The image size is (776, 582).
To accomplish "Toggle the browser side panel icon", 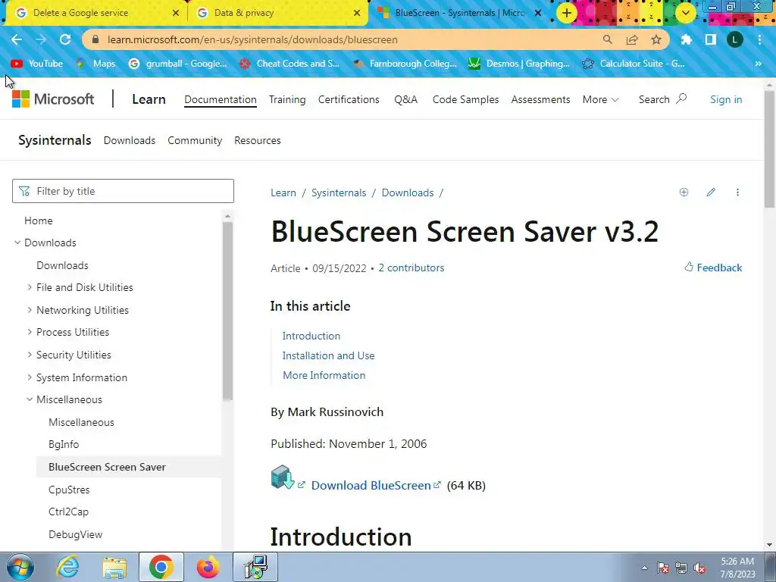I will (x=711, y=39).
